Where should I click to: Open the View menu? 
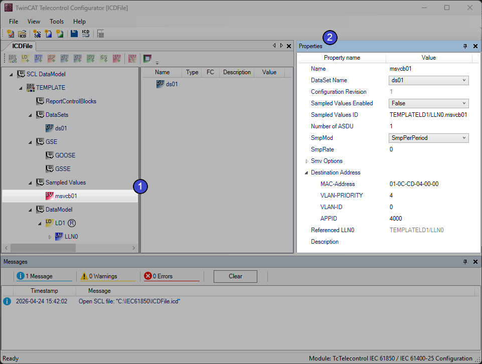(x=34, y=22)
